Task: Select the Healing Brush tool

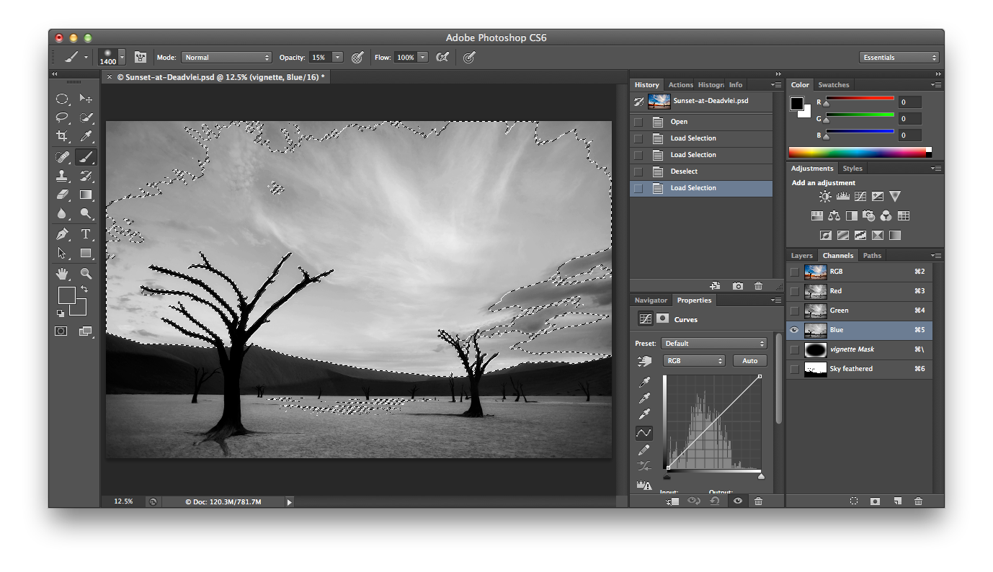Action: click(63, 156)
